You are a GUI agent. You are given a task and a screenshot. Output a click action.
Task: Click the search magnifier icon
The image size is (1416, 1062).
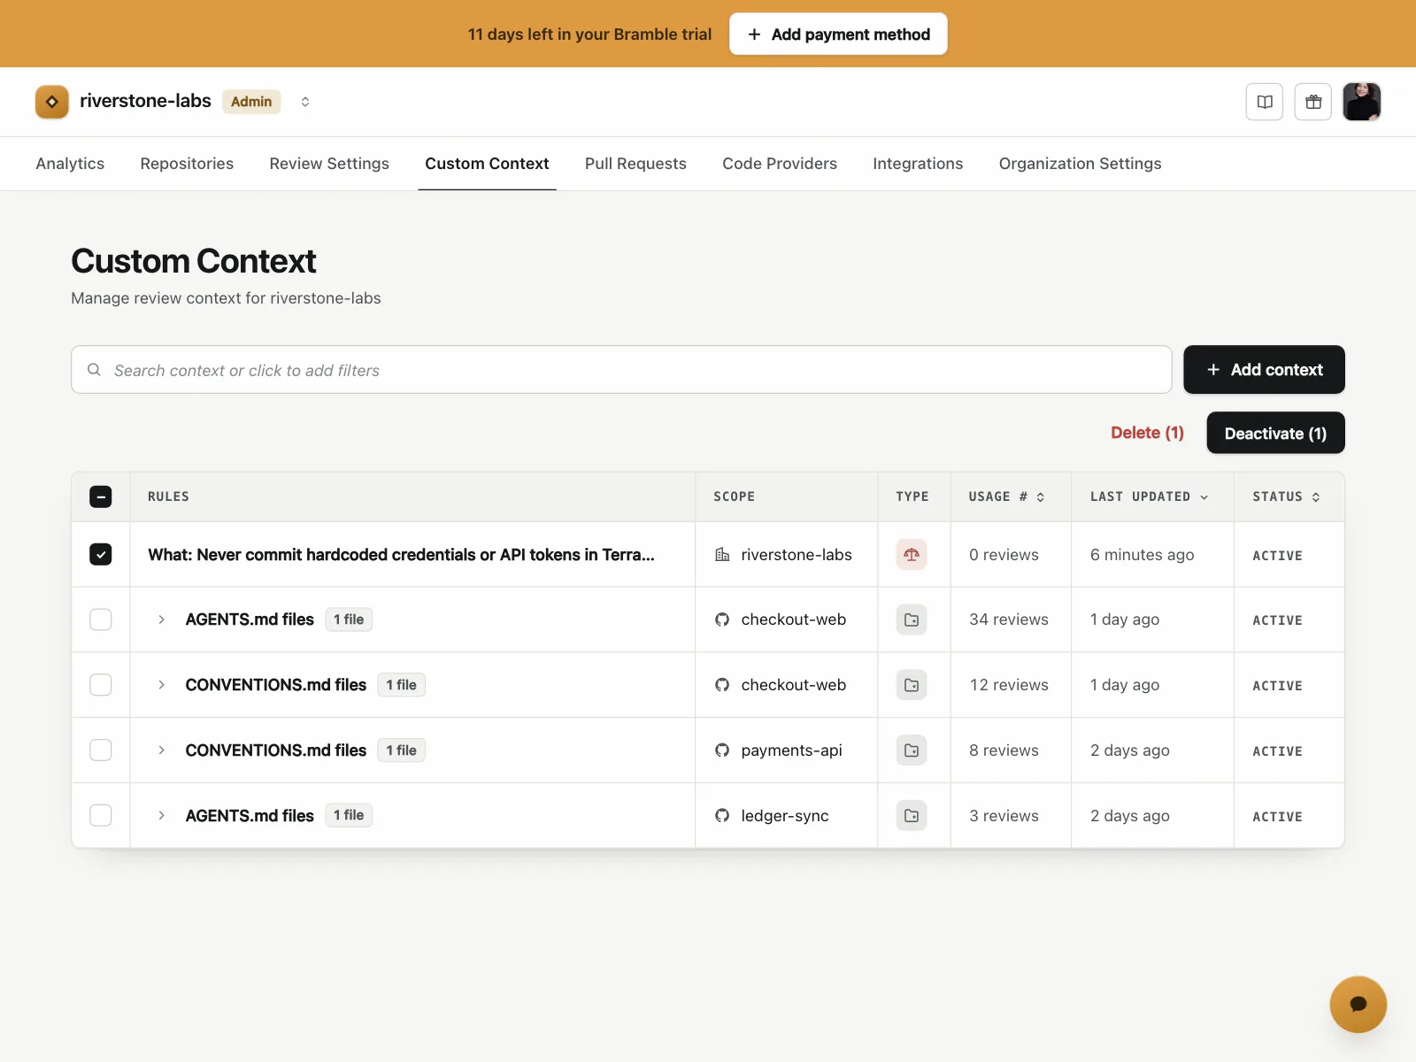click(94, 370)
